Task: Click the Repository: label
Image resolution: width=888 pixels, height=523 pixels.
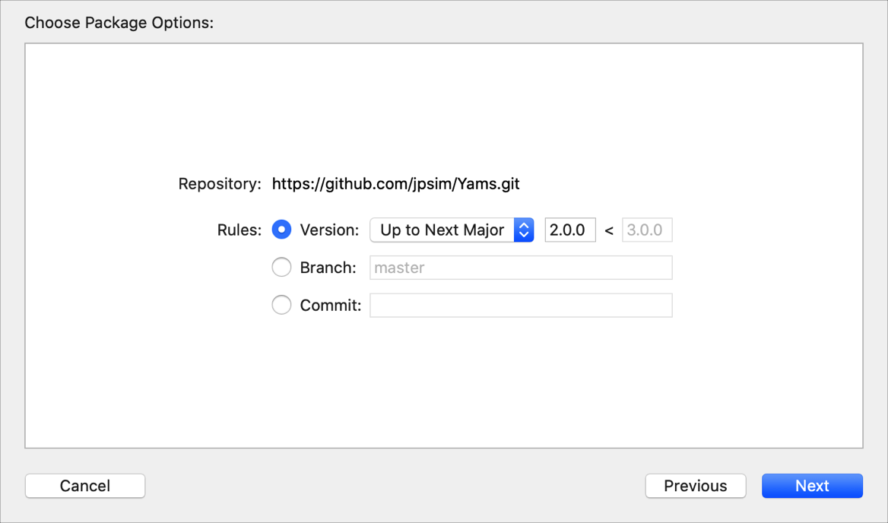Action: [220, 184]
